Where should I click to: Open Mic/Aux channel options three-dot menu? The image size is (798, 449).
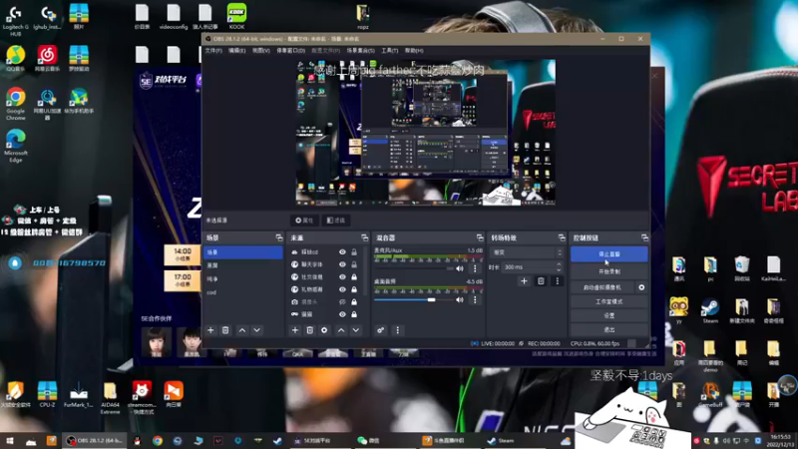click(475, 268)
